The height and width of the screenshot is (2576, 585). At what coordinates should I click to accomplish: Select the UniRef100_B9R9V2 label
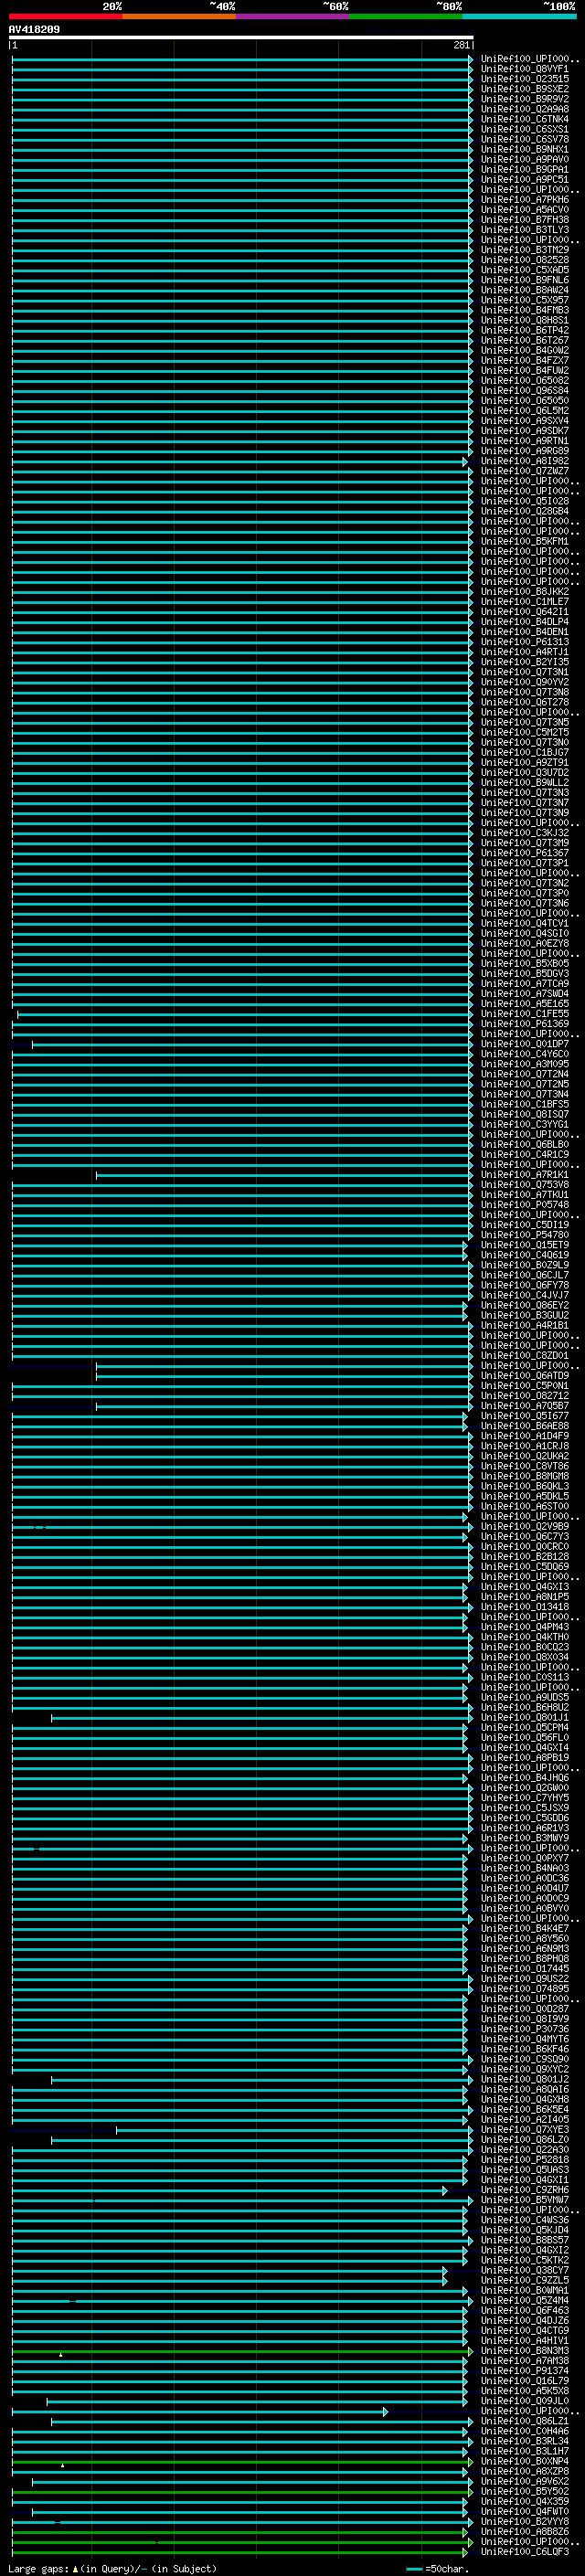525,99
